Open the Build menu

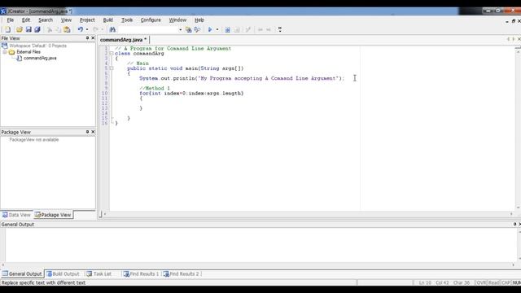108,20
